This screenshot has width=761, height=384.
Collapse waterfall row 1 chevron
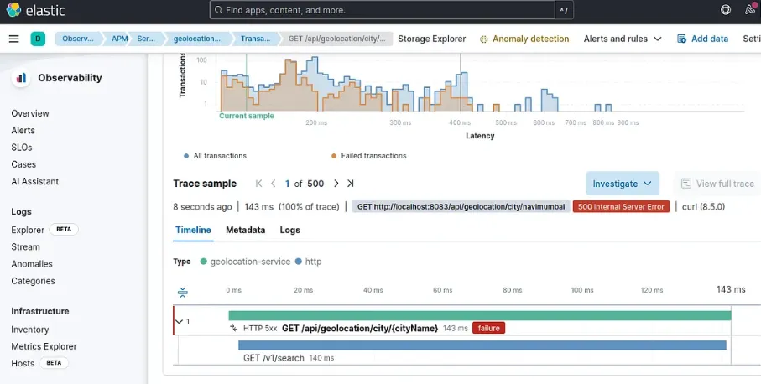179,321
